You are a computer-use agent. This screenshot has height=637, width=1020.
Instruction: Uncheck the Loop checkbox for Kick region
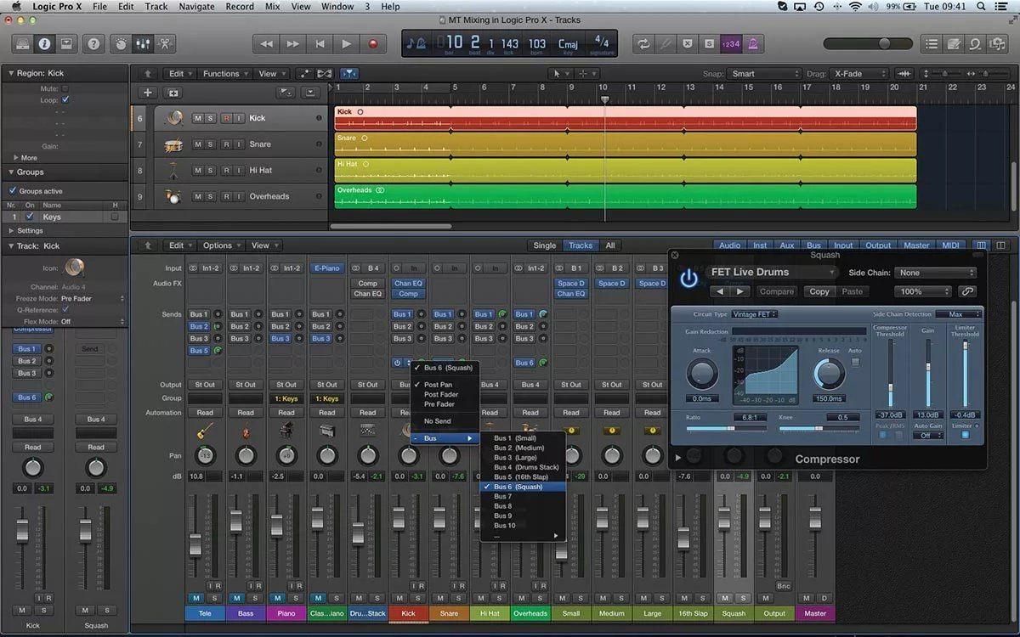65,99
